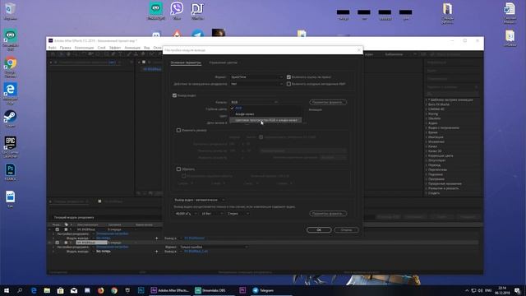Screen dimensions: 526x296
Task: Open the Channels dropdown showing RGB
Action: [254, 102]
